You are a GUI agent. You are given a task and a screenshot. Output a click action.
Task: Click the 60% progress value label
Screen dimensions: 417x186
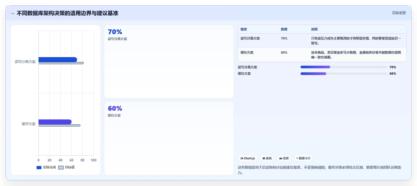[393, 74]
